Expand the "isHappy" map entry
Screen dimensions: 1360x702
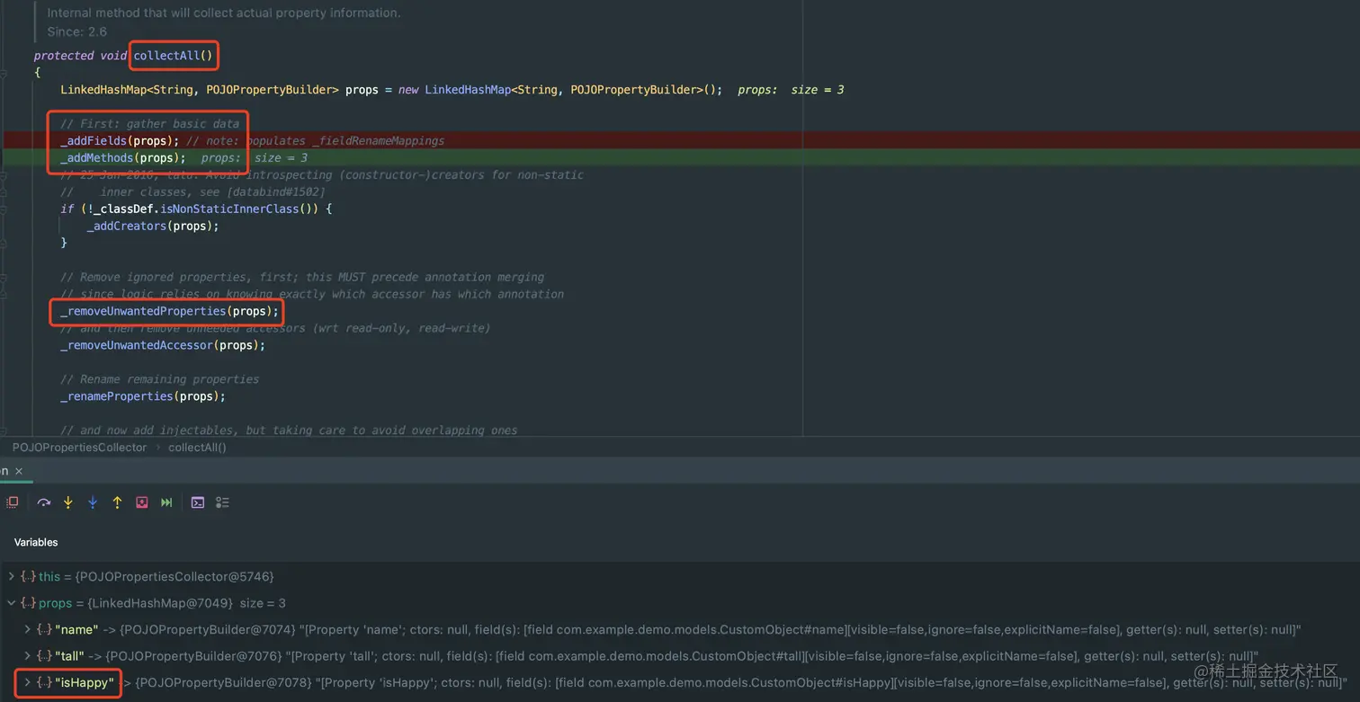pyautogui.click(x=27, y=683)
